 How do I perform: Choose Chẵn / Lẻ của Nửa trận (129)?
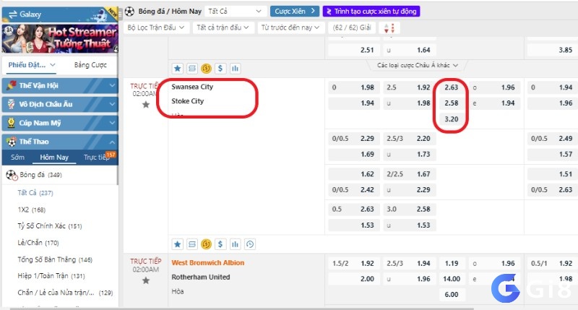tap(65, 293)
